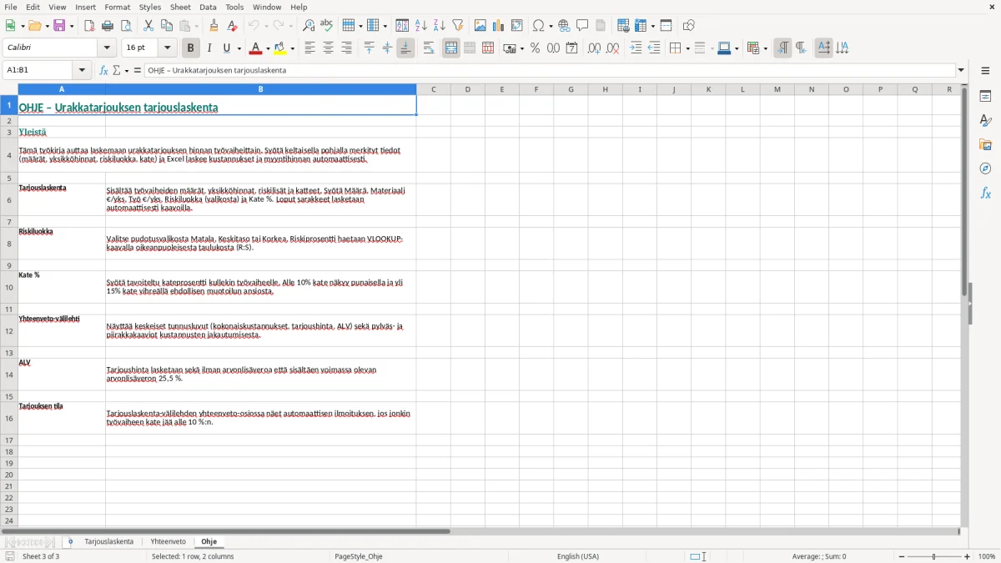Toggle Print Preview
Screen dimensions: 1001x563
(x=126, y=26)
